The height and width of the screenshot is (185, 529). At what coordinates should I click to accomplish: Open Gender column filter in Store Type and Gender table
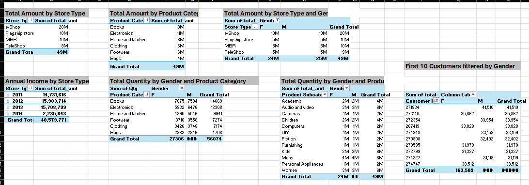click(277, 20)
